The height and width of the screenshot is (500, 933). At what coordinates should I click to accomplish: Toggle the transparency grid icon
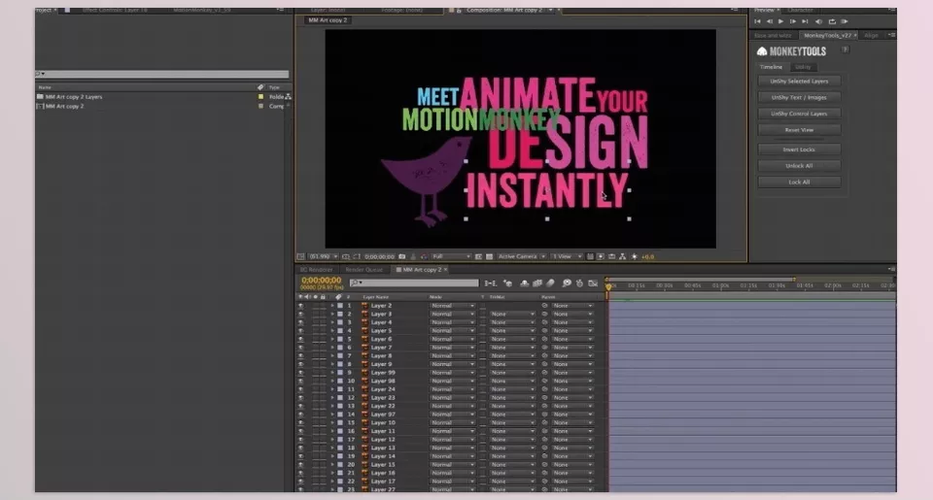pyautogui.click(x=489, y=256)
